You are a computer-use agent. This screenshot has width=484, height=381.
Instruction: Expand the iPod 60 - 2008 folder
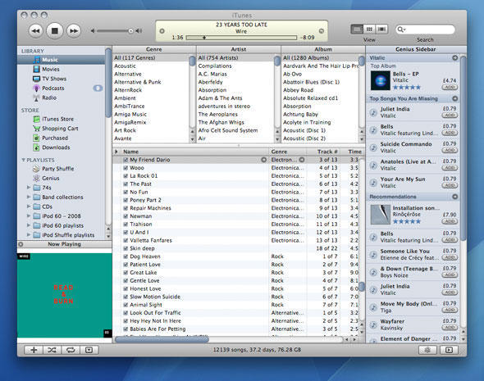click(x=29, y=216)
